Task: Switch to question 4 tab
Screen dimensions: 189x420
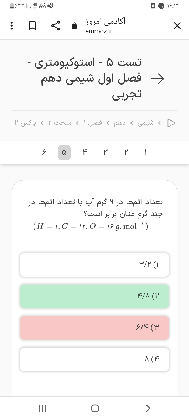Action: coord(85,152)
